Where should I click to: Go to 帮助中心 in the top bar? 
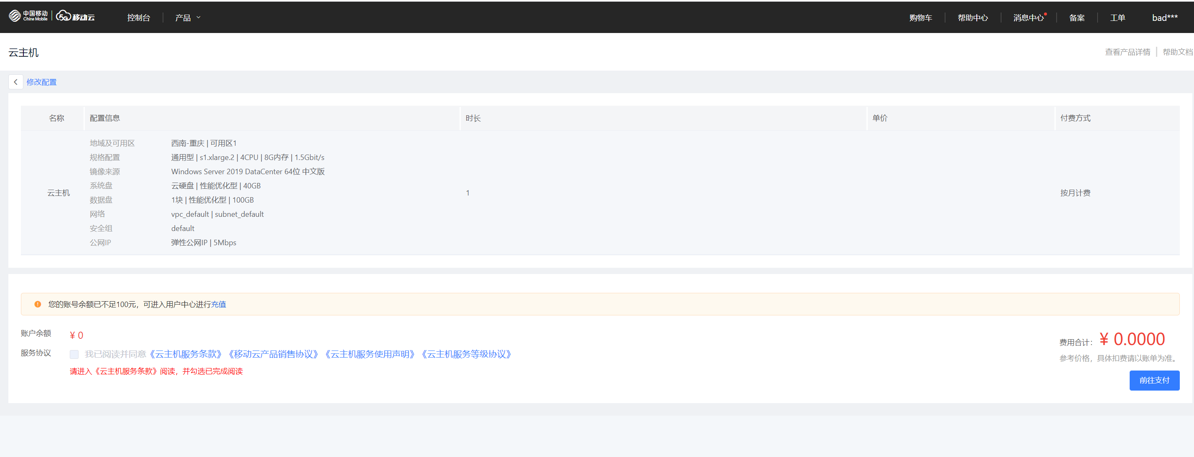pos(973,18)
